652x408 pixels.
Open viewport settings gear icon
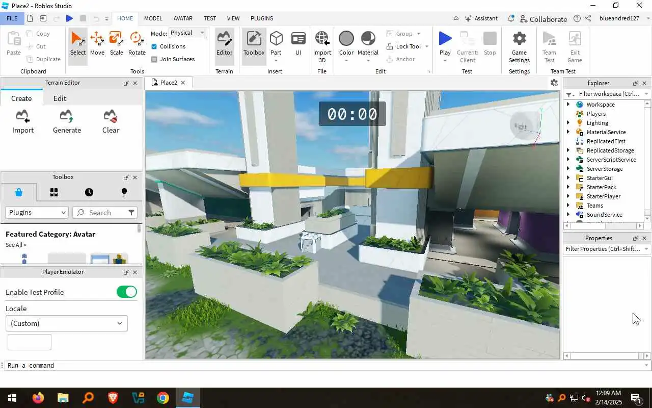554,83
